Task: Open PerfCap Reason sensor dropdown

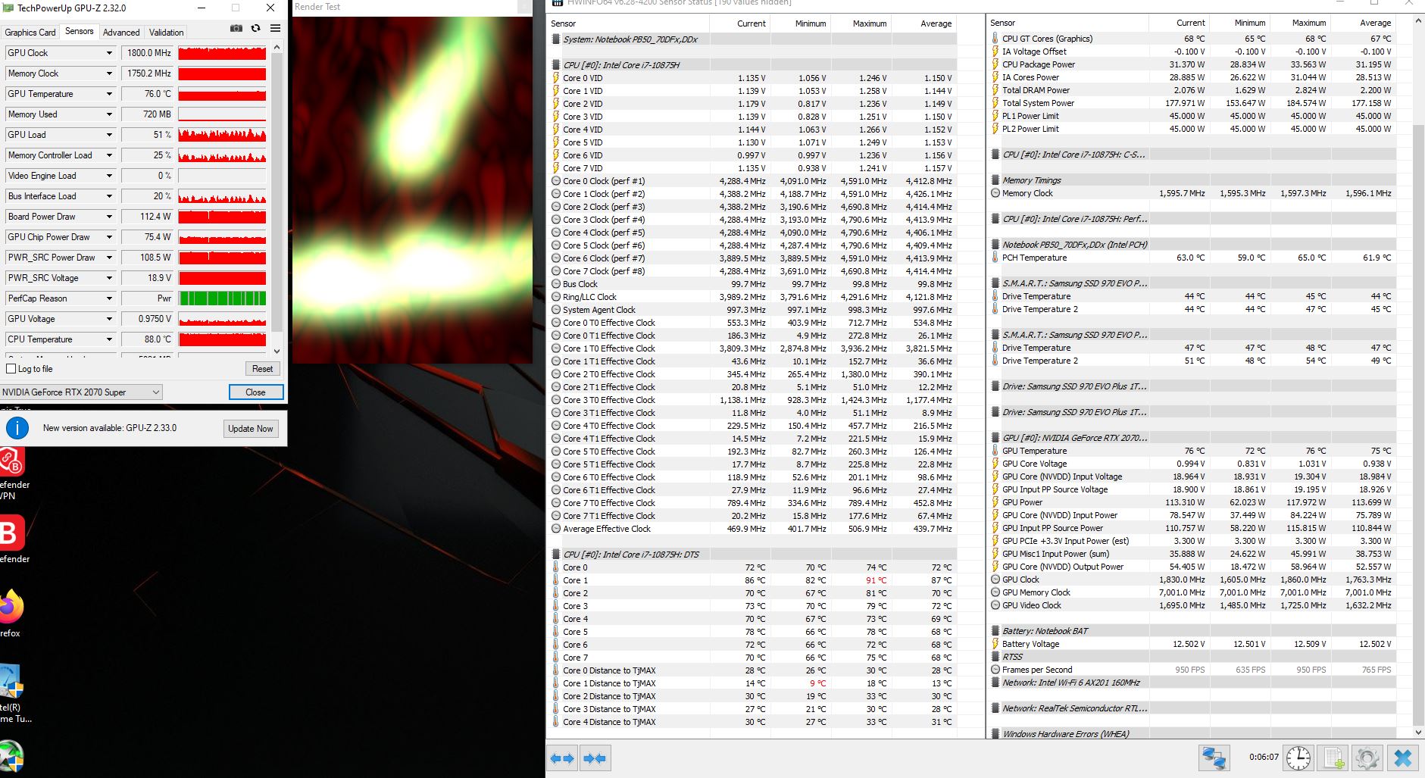Action: (109, 298)
